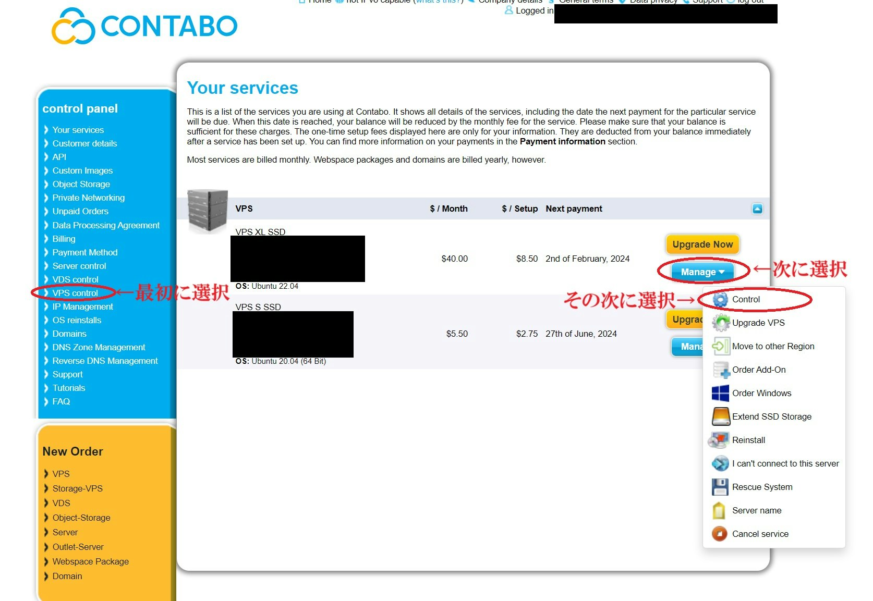Click the Order Windows logo icon
The height and width of the screenshot is (601, 873).
pyautogui.click(x=720, y=393)
